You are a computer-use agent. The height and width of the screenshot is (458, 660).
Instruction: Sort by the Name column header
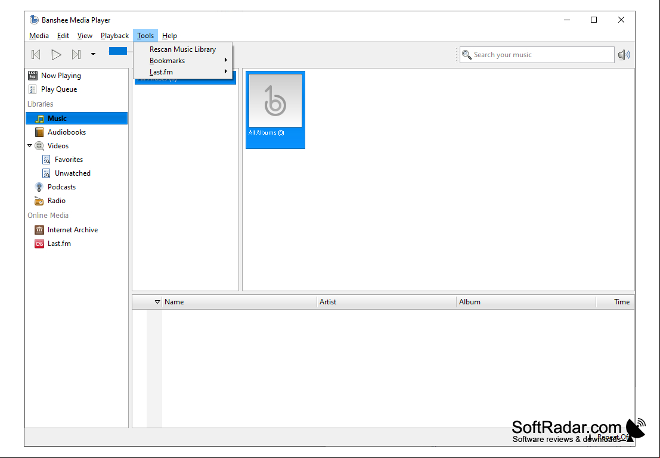pos(240,302)
